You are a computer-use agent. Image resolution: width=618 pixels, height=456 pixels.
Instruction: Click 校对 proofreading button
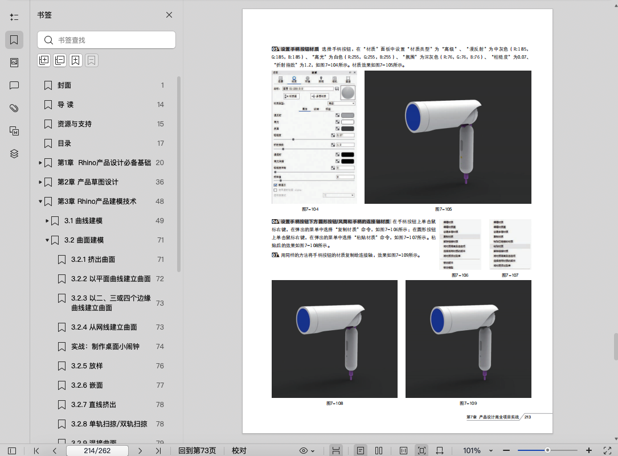pos(239,450)
